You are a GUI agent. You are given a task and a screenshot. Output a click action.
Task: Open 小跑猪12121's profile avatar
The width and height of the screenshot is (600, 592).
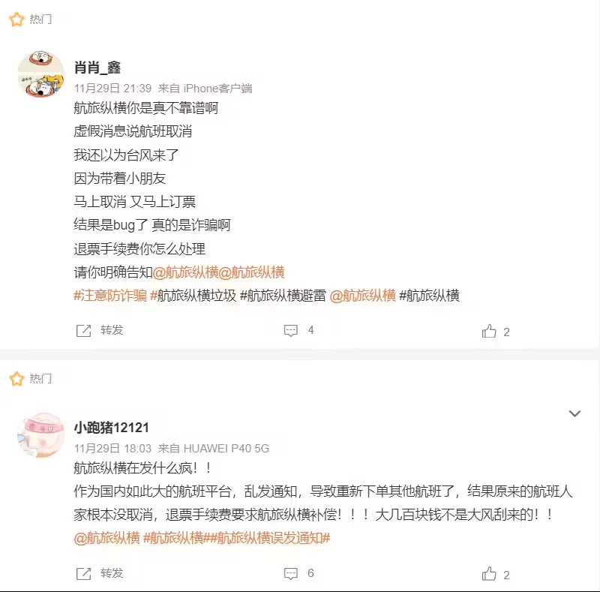click(41, 435)
